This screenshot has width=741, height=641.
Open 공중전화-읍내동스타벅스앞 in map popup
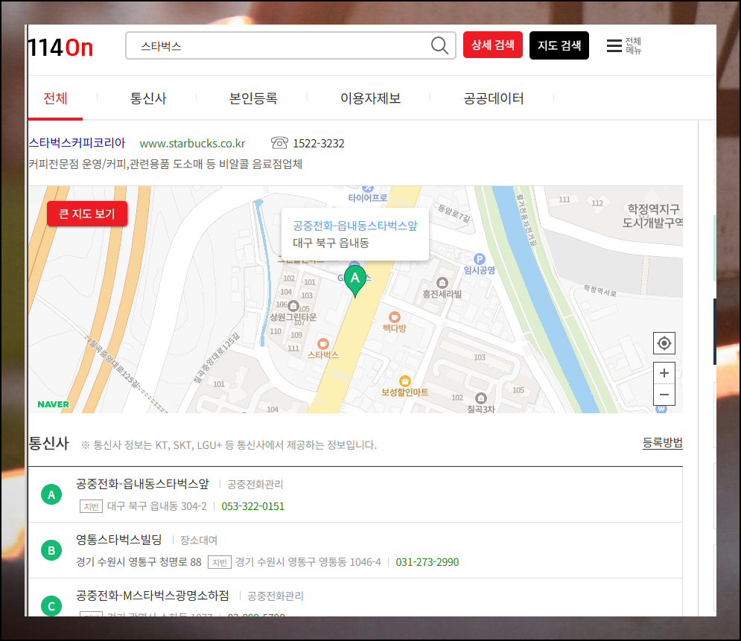click(x=355, y=226)
